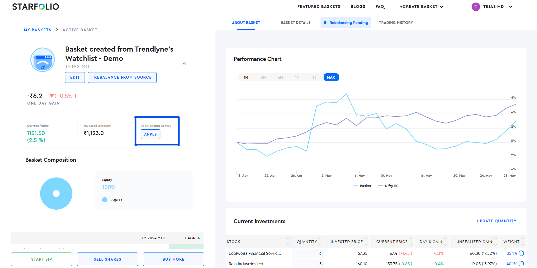
Task: Open the Rebalancing Pending tab
Action: click(346, 23)
